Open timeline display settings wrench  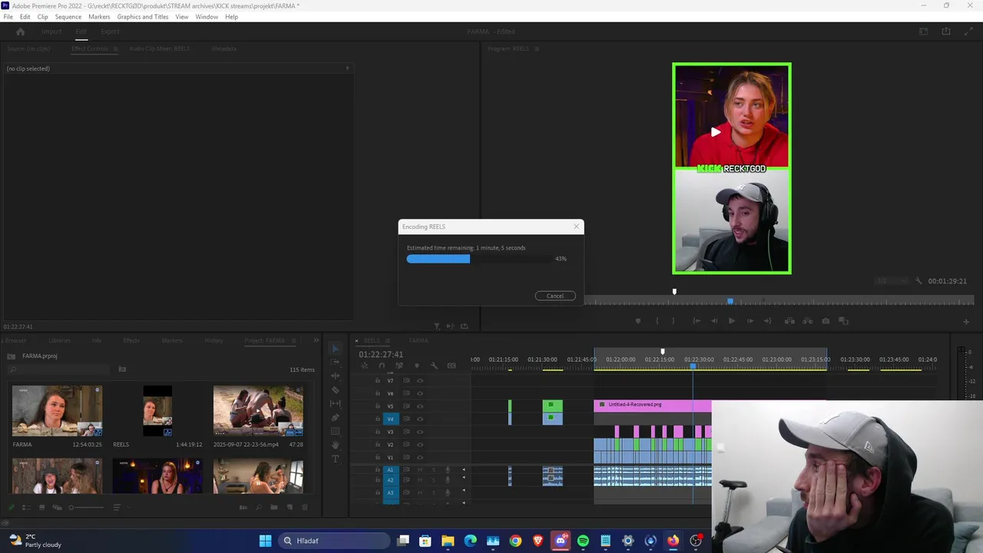pos(434,366)
